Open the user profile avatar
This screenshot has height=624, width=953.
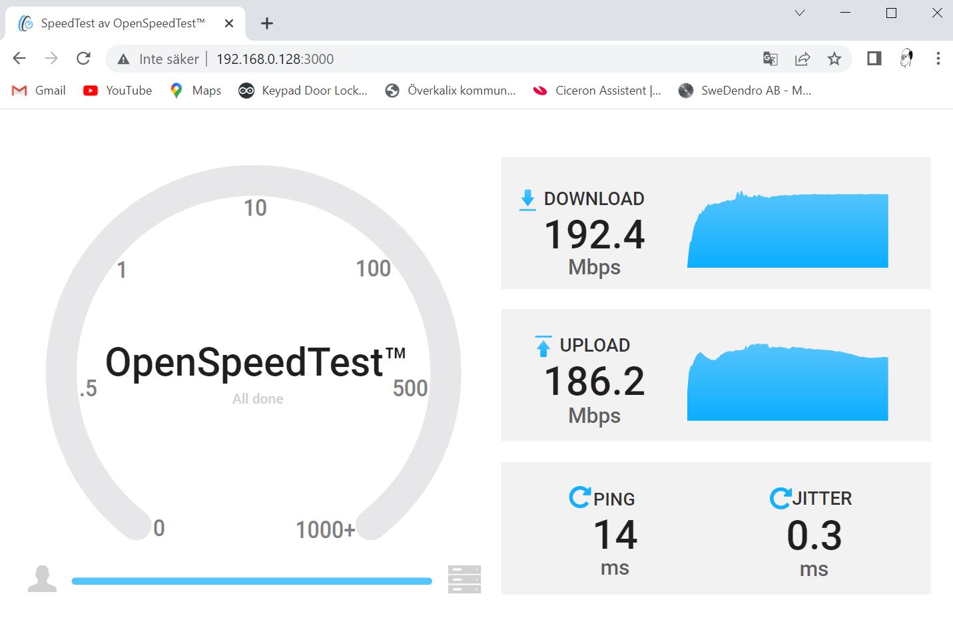point(906,59)
